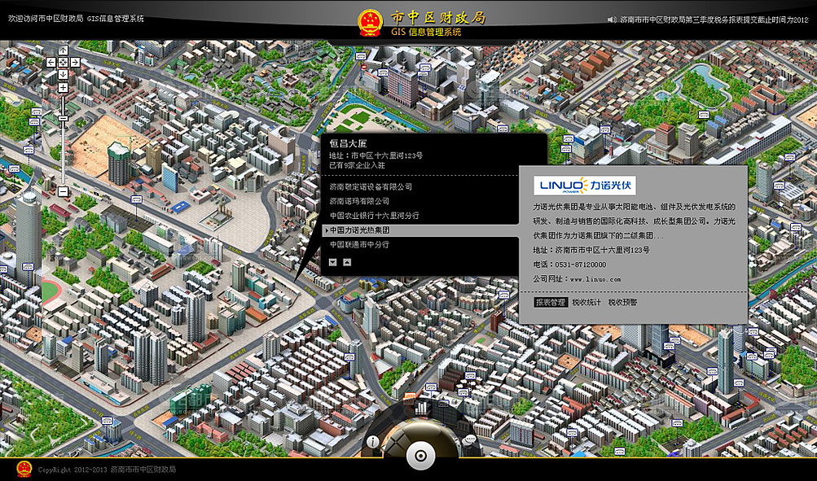Reset map view with center pan icon
The height and width of the screenshot is (481, 817).
tap(63, 62)
